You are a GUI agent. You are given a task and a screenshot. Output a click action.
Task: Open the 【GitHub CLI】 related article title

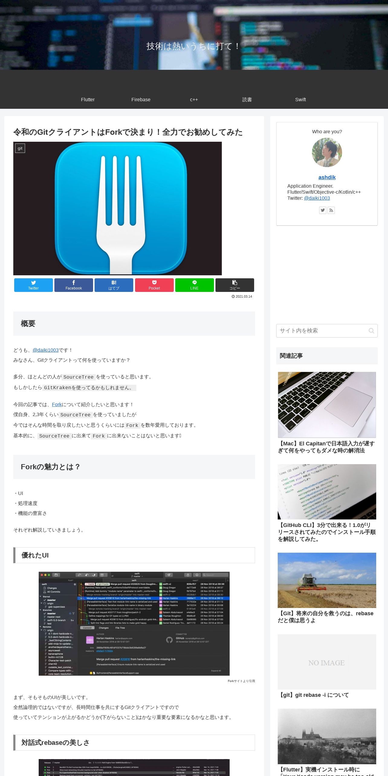point(327,532)
